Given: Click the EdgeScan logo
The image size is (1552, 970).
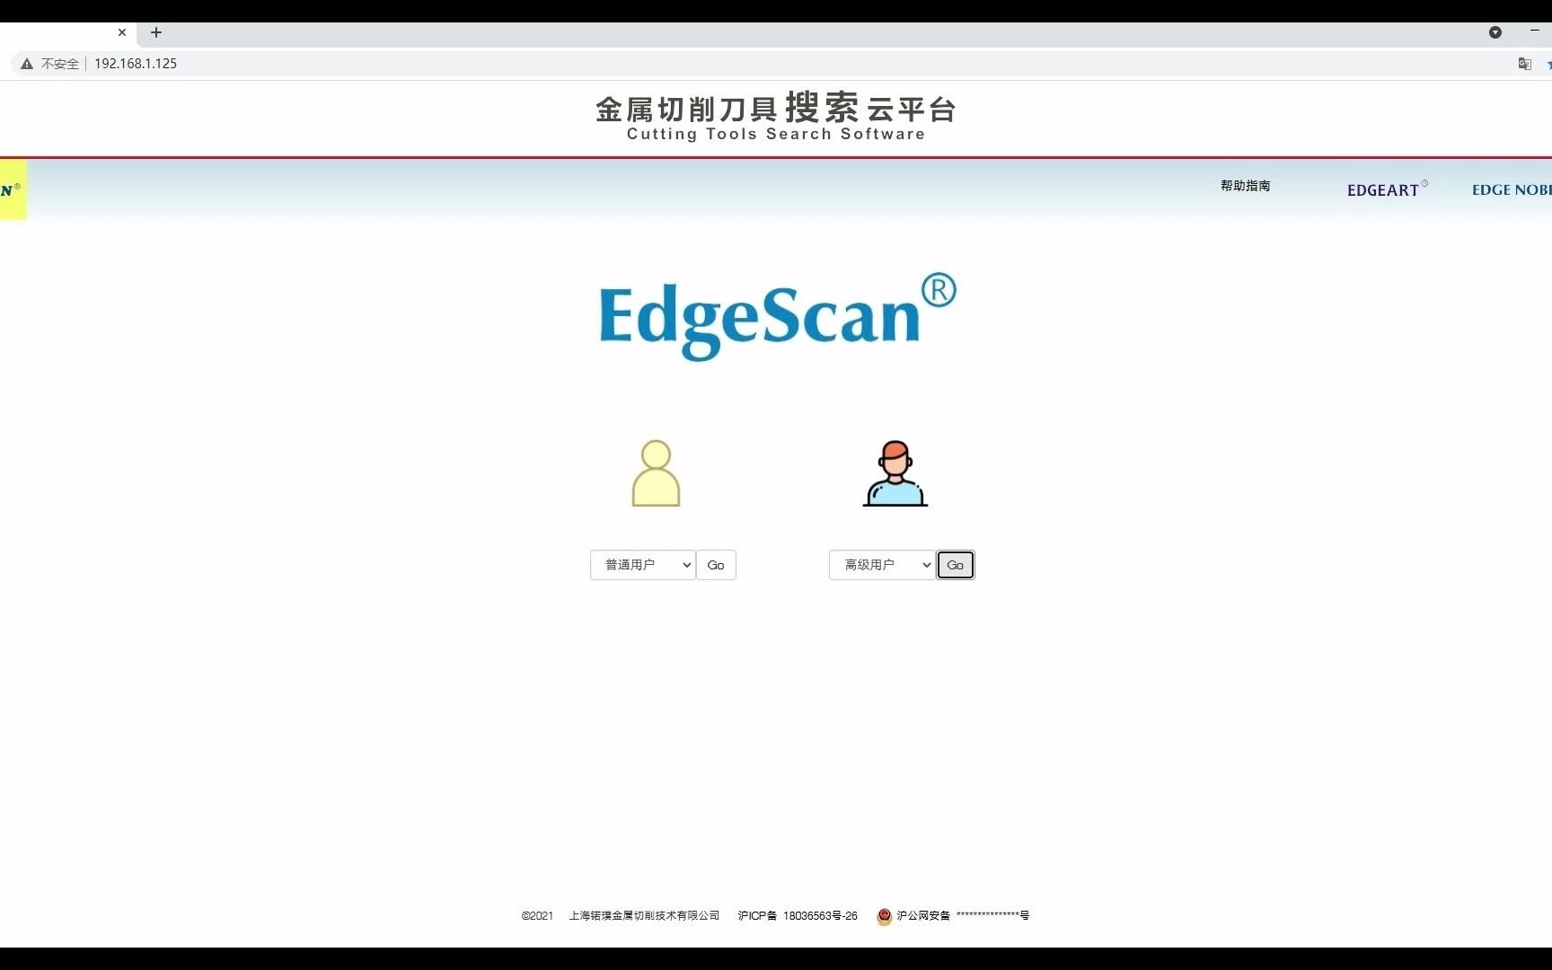Looking at the screenshot, I should 777,316.
